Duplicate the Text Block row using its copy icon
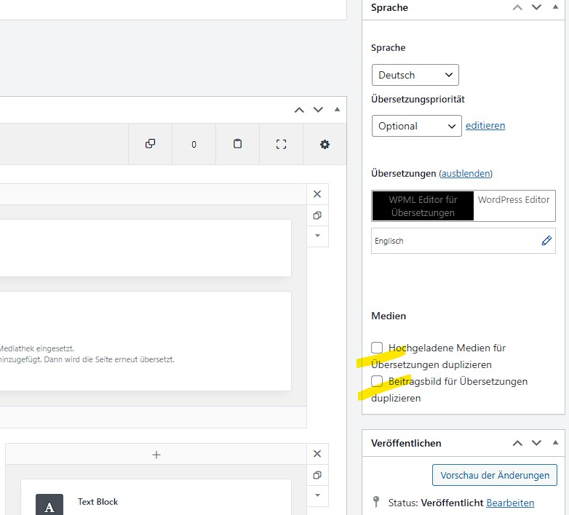Image resolution: width=569 pixels, height=515 pixels. (317, 475)
